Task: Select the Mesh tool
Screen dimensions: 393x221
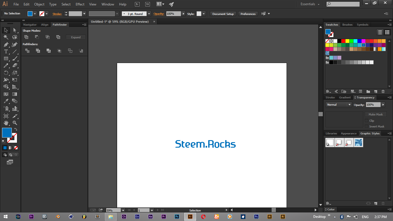Action: [x=6, y=94]
